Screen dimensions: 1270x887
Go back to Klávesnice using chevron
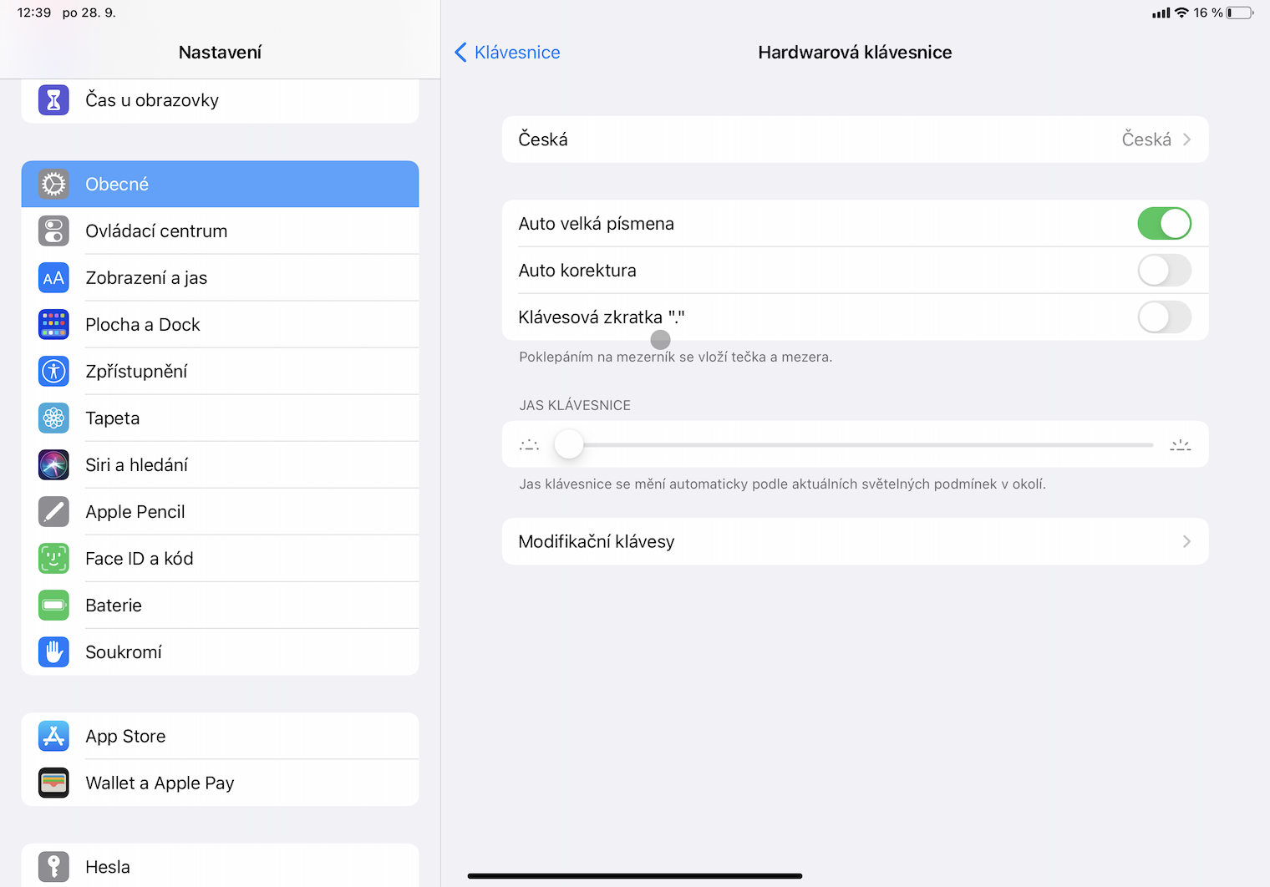460,53
